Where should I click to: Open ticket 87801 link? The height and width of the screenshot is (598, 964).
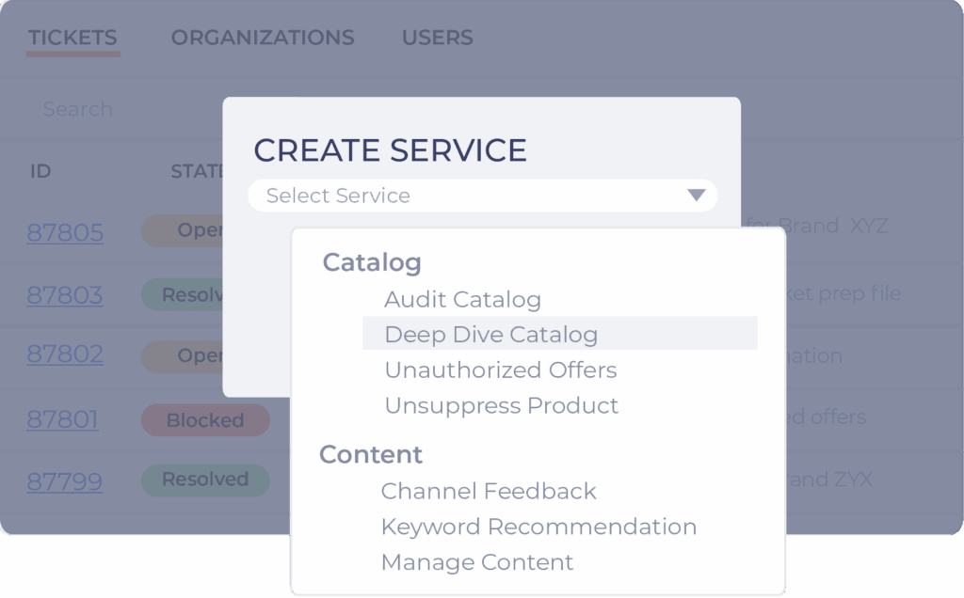click(62, 418)
